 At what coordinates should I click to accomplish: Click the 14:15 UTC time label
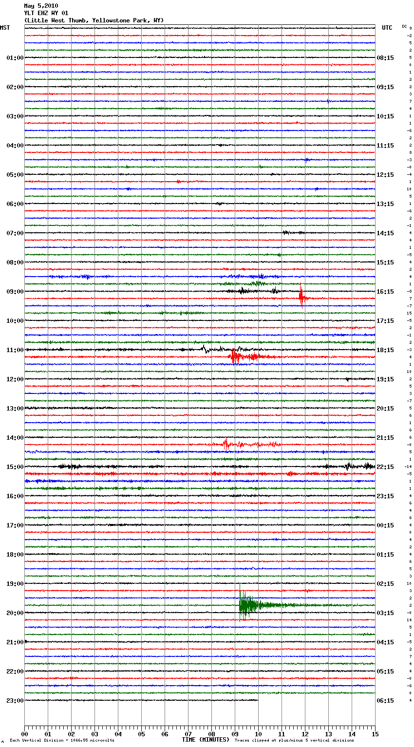[x=385, y=233]
